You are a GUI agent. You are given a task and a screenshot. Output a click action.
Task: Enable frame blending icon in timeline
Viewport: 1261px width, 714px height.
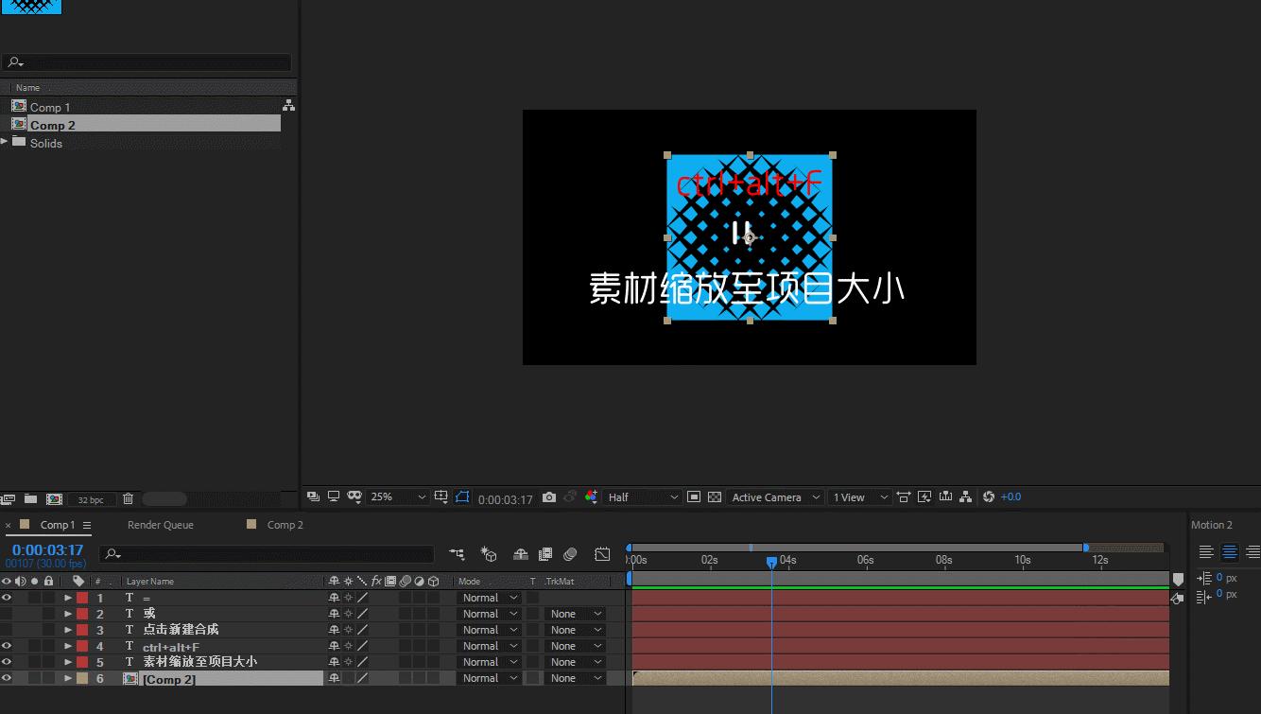[545, 554]
